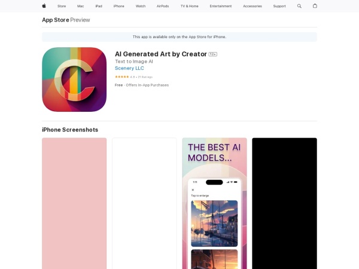Tap the X close icon in phone screenshot
This screenshot has height=269, width=359.
coord(193,189)
